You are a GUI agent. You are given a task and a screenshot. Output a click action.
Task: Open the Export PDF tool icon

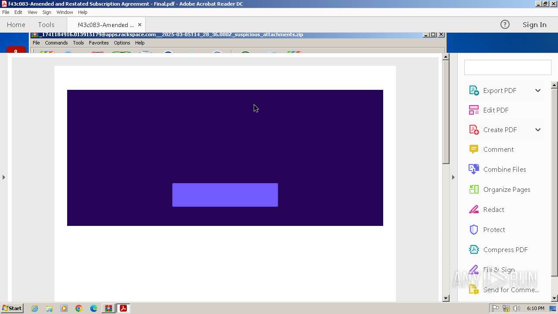pos(474,90)
